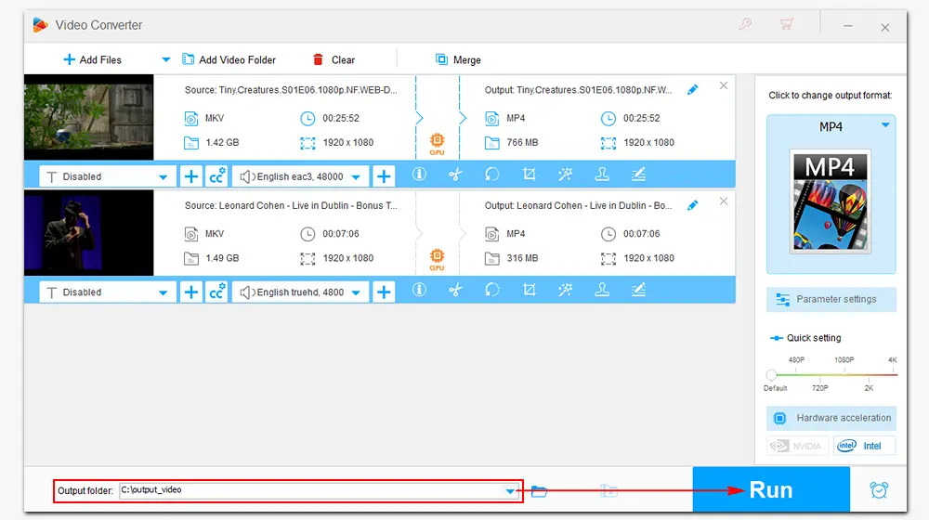This screenshot has width=929, height=520.
Task: Click Add Video Folder
Action: click(229, 59)
